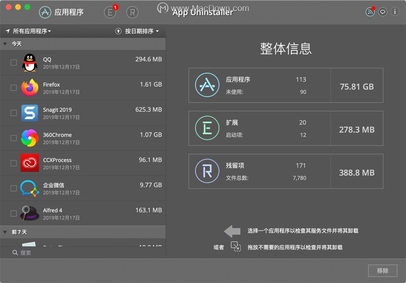The width and height of the screenshot is (406, 283).
Task: Click the red notification badge on Extensions
Action: click(115, 7)
